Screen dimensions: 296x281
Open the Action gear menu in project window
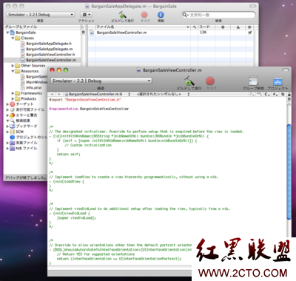point(86,15)
